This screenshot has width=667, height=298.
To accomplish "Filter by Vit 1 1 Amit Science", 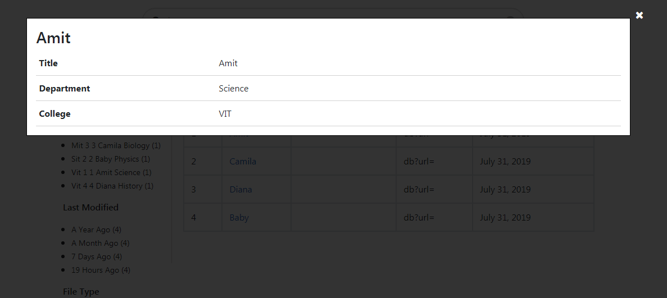I will (x=111, y=172).
